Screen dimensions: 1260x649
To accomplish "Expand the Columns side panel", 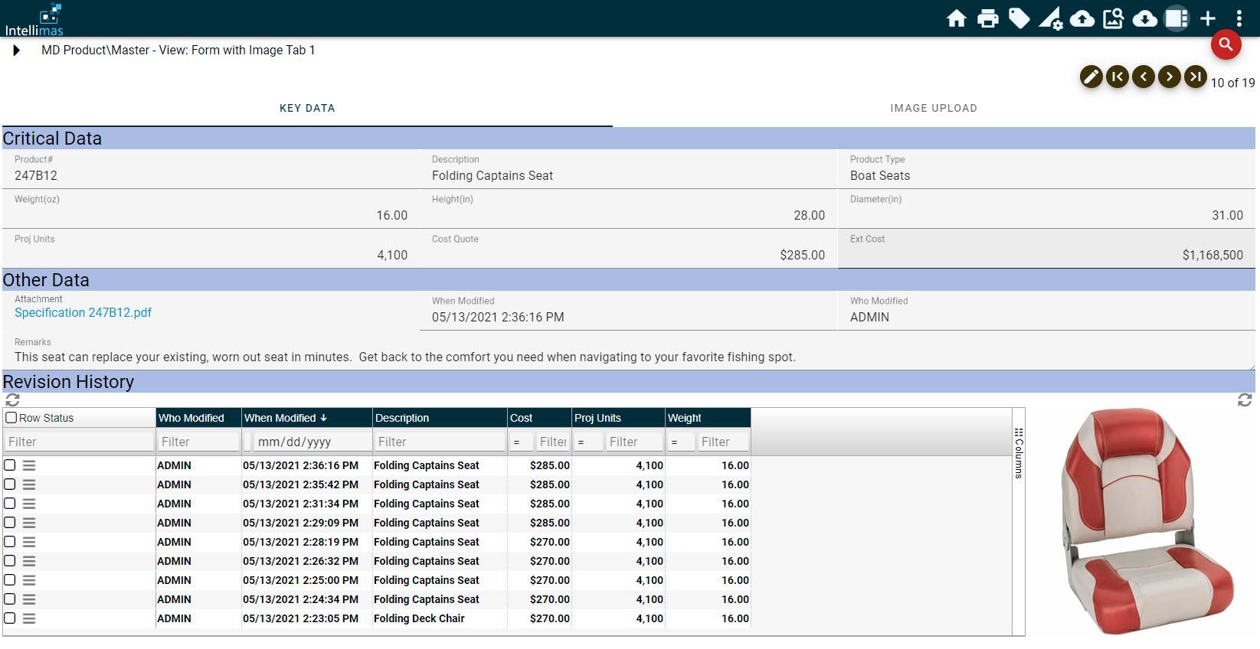I will (1018, 453).
